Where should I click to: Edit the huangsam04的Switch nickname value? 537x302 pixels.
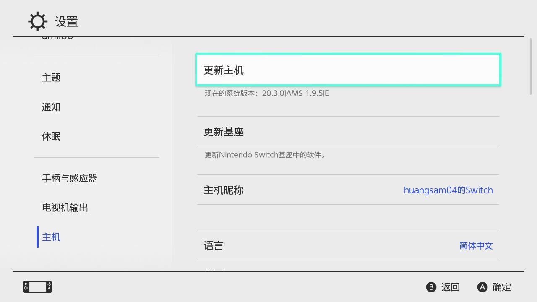[x=448, y=190]
